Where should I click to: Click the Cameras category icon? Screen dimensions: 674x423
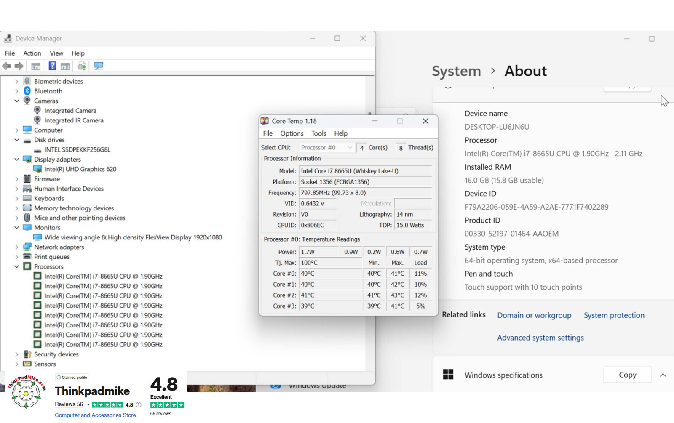coord(27,101)
